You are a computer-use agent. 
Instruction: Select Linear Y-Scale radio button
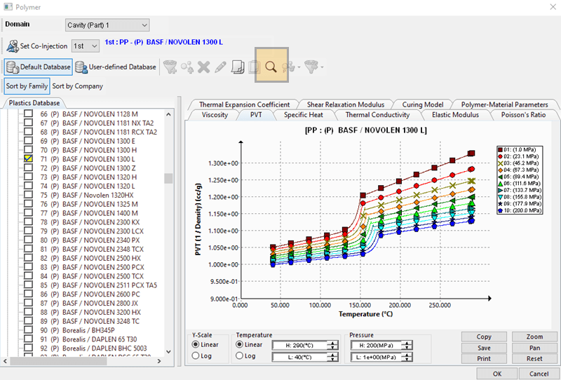pos(196,344)
